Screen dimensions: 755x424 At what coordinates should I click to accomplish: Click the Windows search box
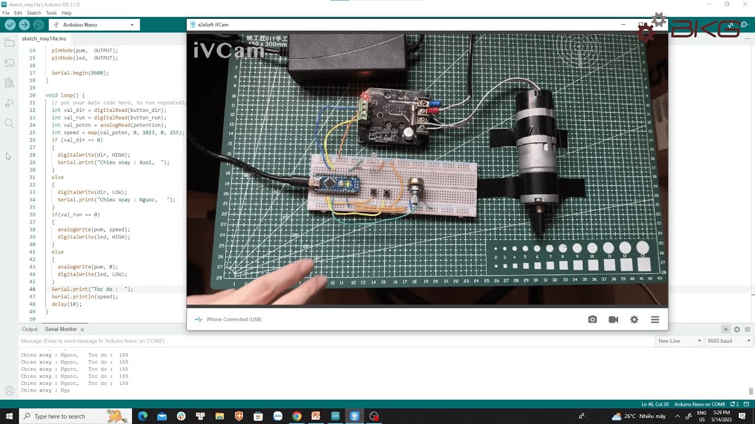(74, 416)
